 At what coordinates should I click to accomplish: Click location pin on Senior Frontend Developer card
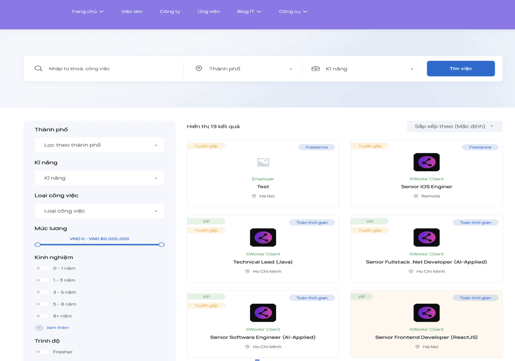click(417, 347)
